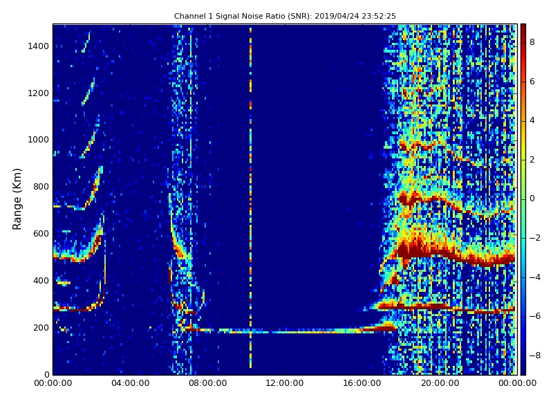This screenshot has width=553, height=415.
Task: Click the colorbar label 4
Action: [532, 120]
